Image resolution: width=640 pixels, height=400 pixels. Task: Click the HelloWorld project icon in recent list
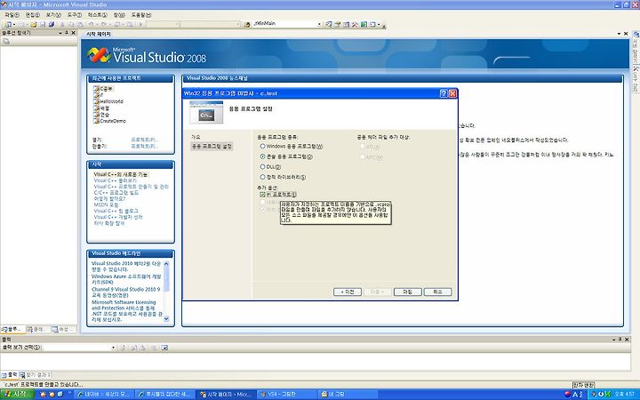tap(96, 101)
